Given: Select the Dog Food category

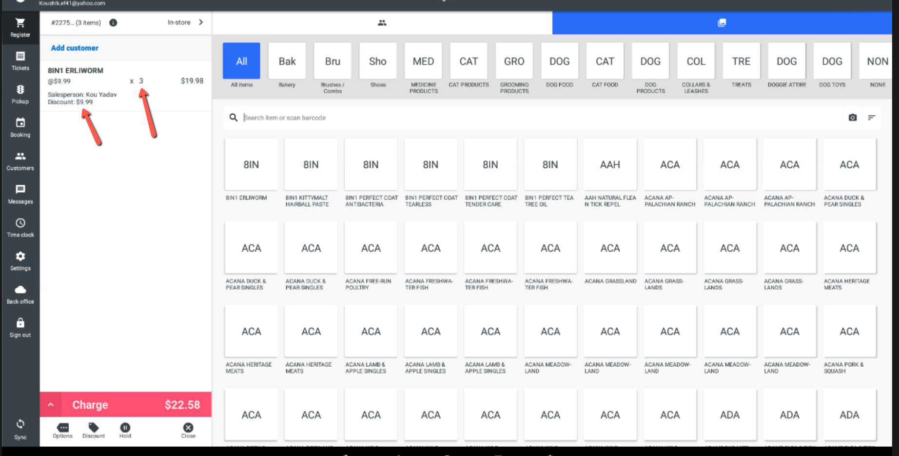Looking at the screenshot, I should click(x=560, y=61).
